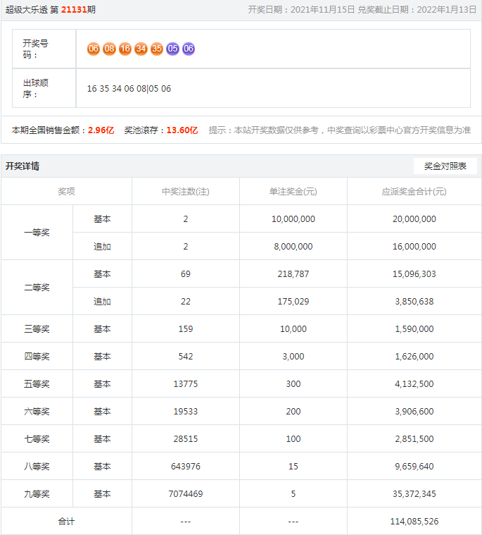Click the ball order sequence 16 35 34 06 08|05 06
The height and width of the screenshot is (535, 482).
(129, 89)
